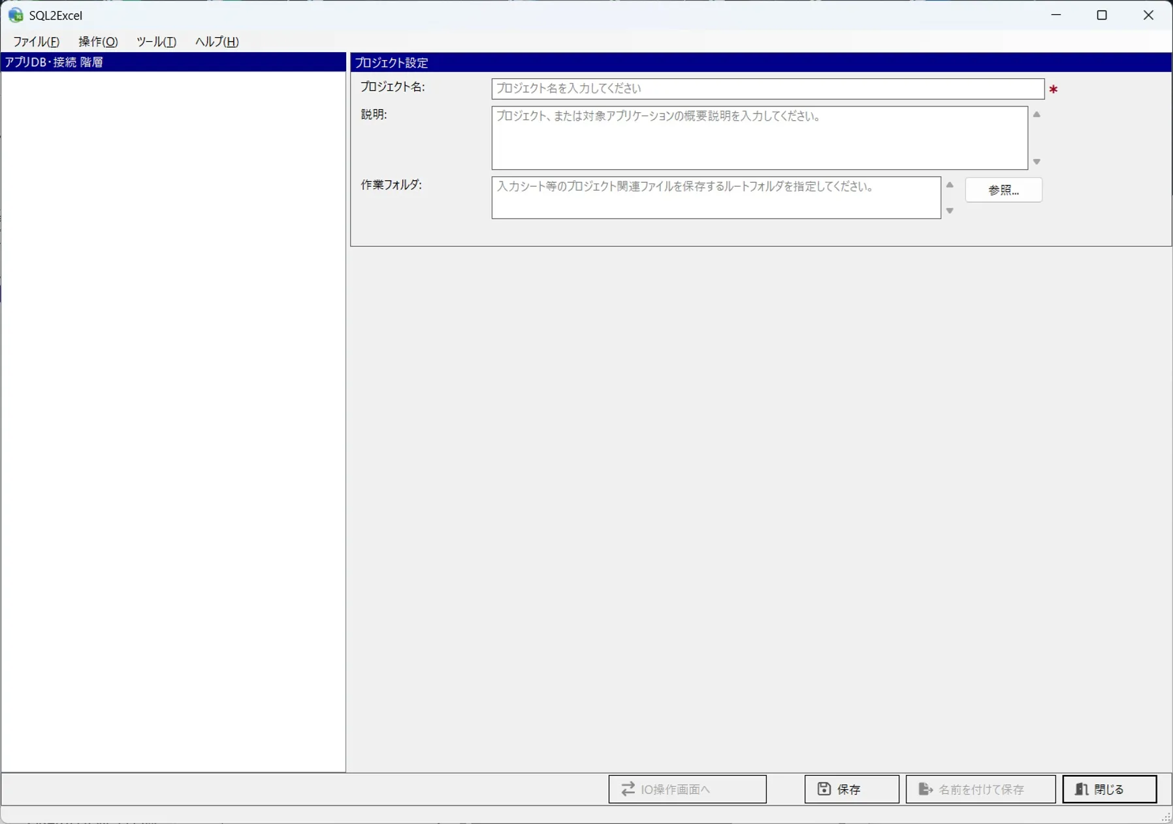1173x824 pixels.
Task: Open the ツール(T) menu
Action: pyautogui.click(x=156, y=42)
